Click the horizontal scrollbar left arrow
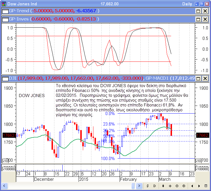Screen dimensions: 211x191 tap(4, 186)
